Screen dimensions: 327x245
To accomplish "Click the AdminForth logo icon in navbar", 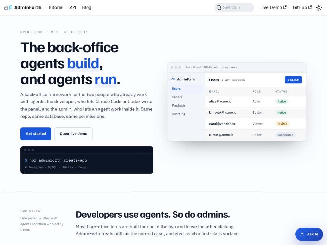I will [x=8, y=8].
